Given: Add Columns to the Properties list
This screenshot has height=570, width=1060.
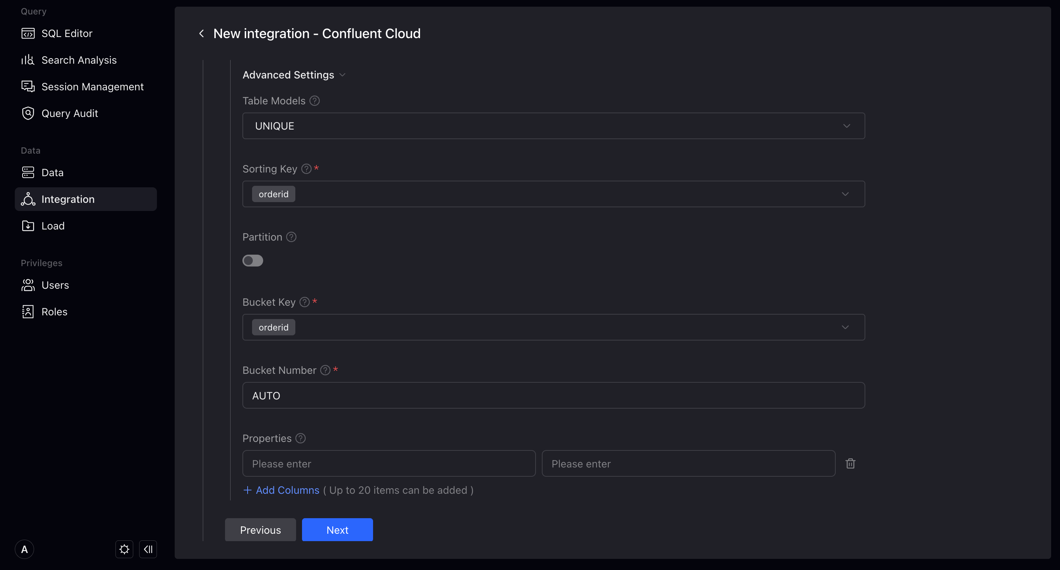Looking at the screenshot, I should (281, 490).
